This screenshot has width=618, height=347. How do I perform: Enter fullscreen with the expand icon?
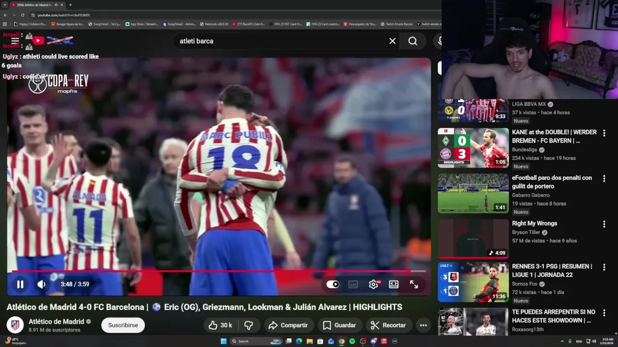[x=414, y=284]
